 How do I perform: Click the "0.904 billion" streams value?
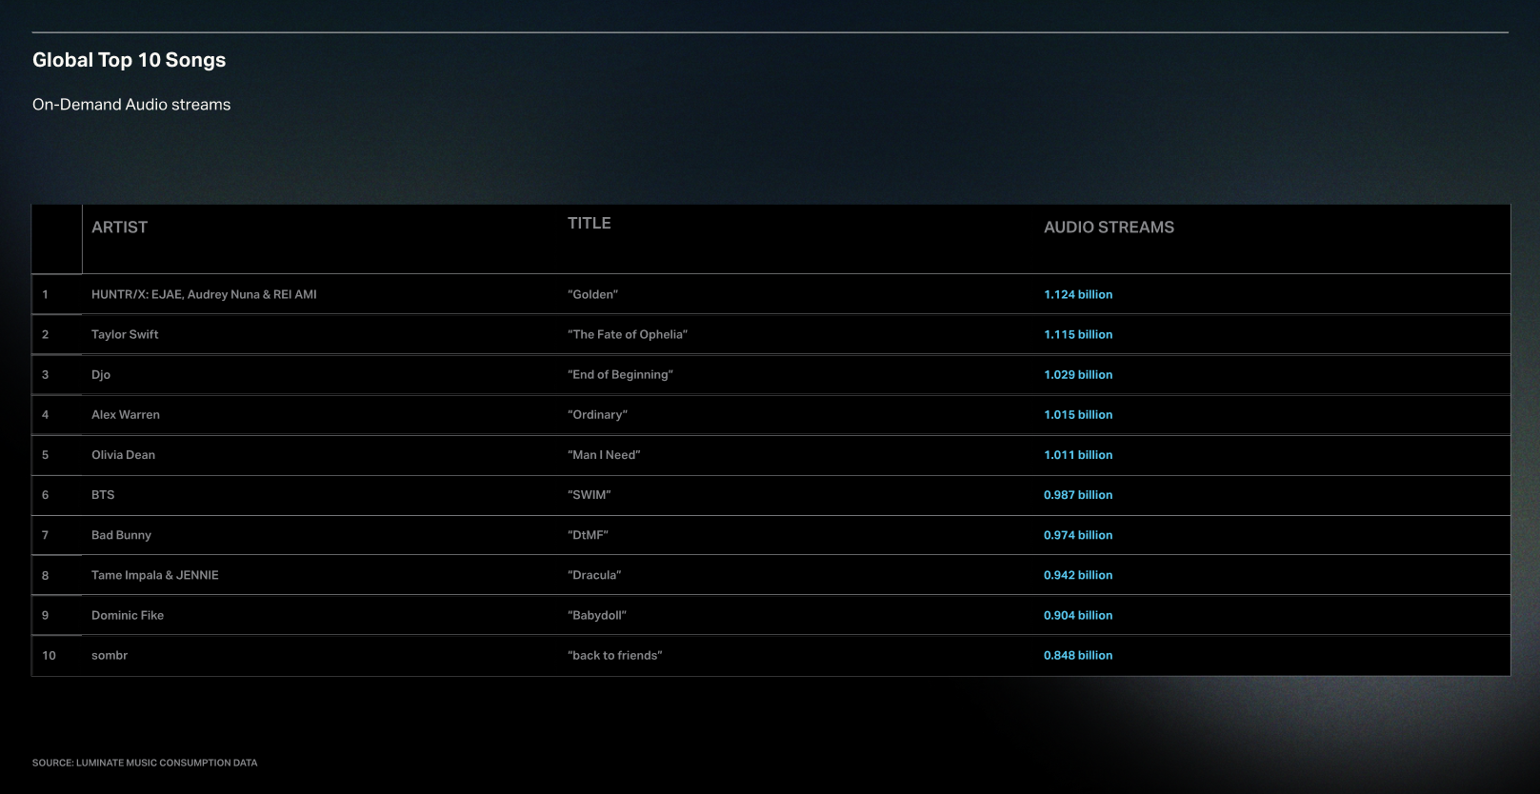(1078, 615)
